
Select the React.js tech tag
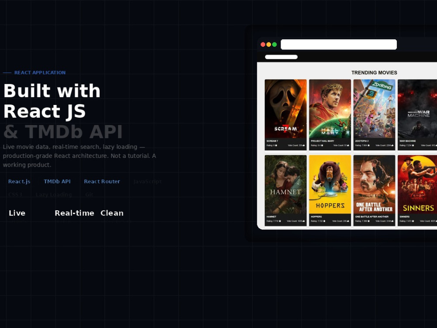pyautogui.click(x=19, y=181)
